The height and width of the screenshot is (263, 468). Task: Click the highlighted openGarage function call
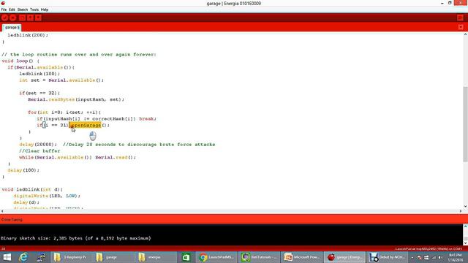tap(86, 125)
